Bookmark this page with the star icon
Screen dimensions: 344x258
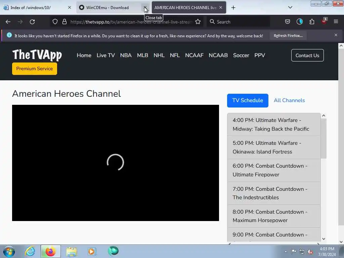click(198, 21)
